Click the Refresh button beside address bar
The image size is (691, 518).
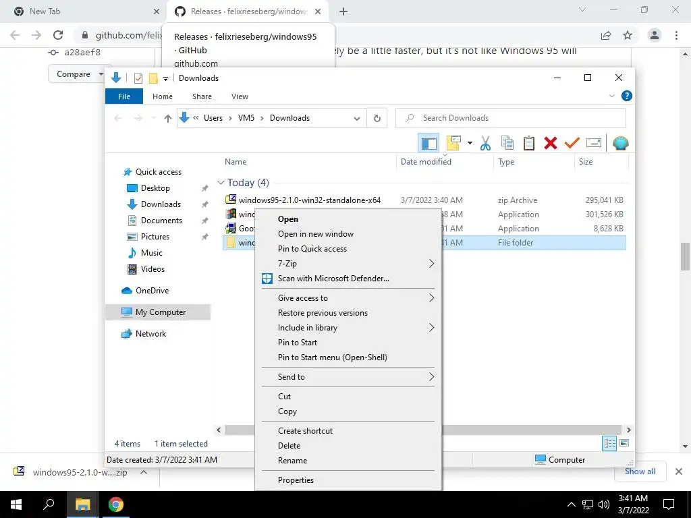click(x=377, y=118)
